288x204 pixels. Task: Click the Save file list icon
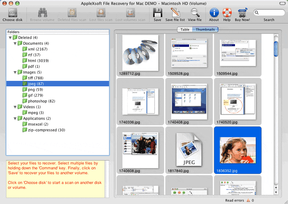175,12
